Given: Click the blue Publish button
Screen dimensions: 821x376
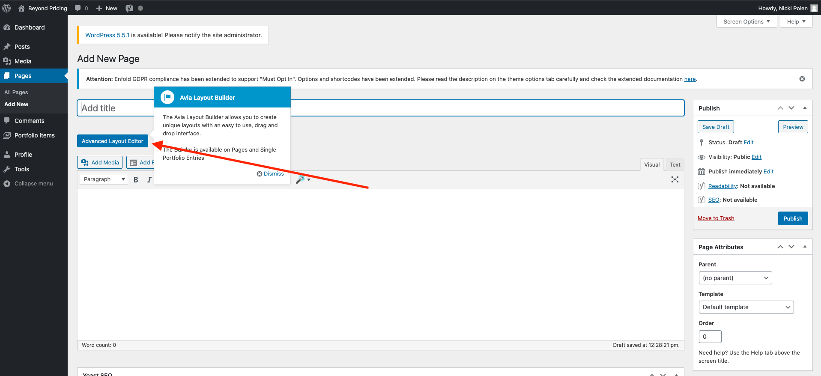Looking at the screenshot, I should coord(793,218).
